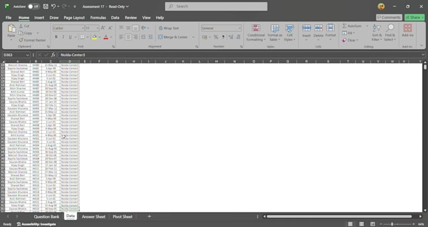Open the Page Layout tab

tap(74, 18)
